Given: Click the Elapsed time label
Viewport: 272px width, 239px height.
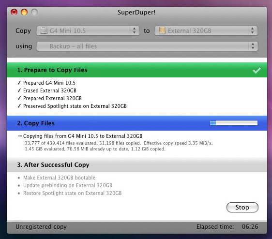Looking at the screenshot, I should [x=215, y=227].
